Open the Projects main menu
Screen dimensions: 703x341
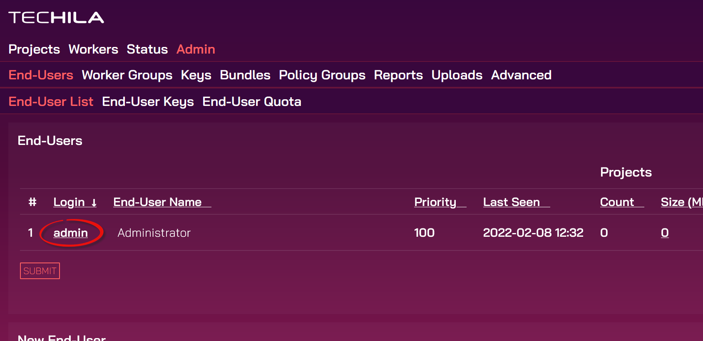pyautogui.click(x=34, y=49)
